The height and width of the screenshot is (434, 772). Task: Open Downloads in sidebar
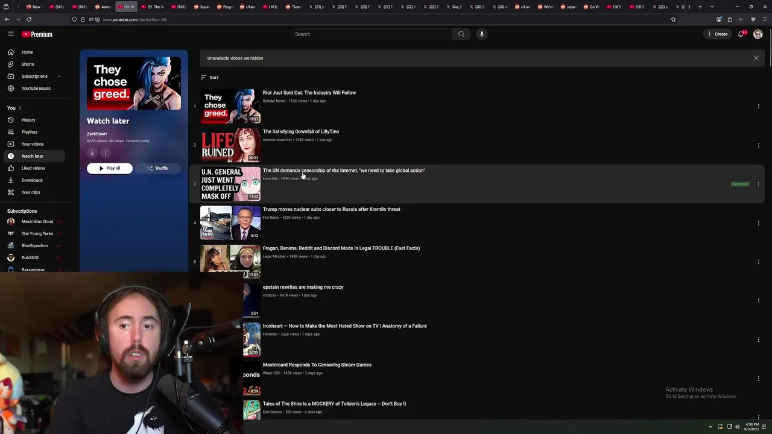33,180
